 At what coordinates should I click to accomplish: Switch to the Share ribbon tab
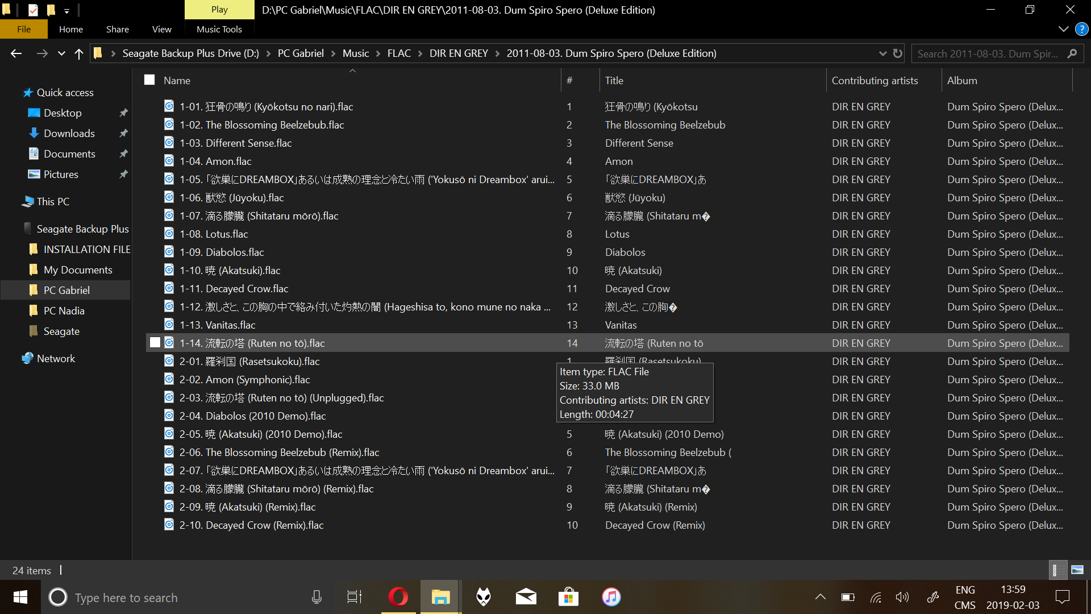[118, 29]
